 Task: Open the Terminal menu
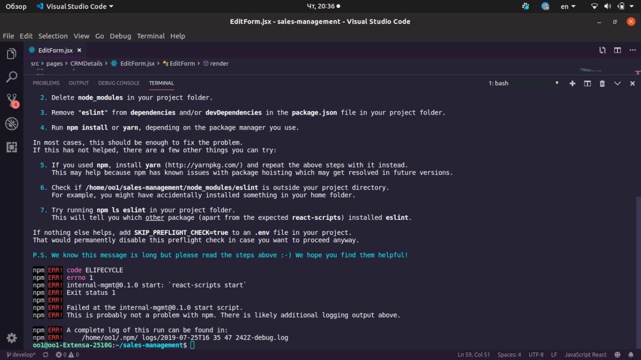[x=151, y=36]
